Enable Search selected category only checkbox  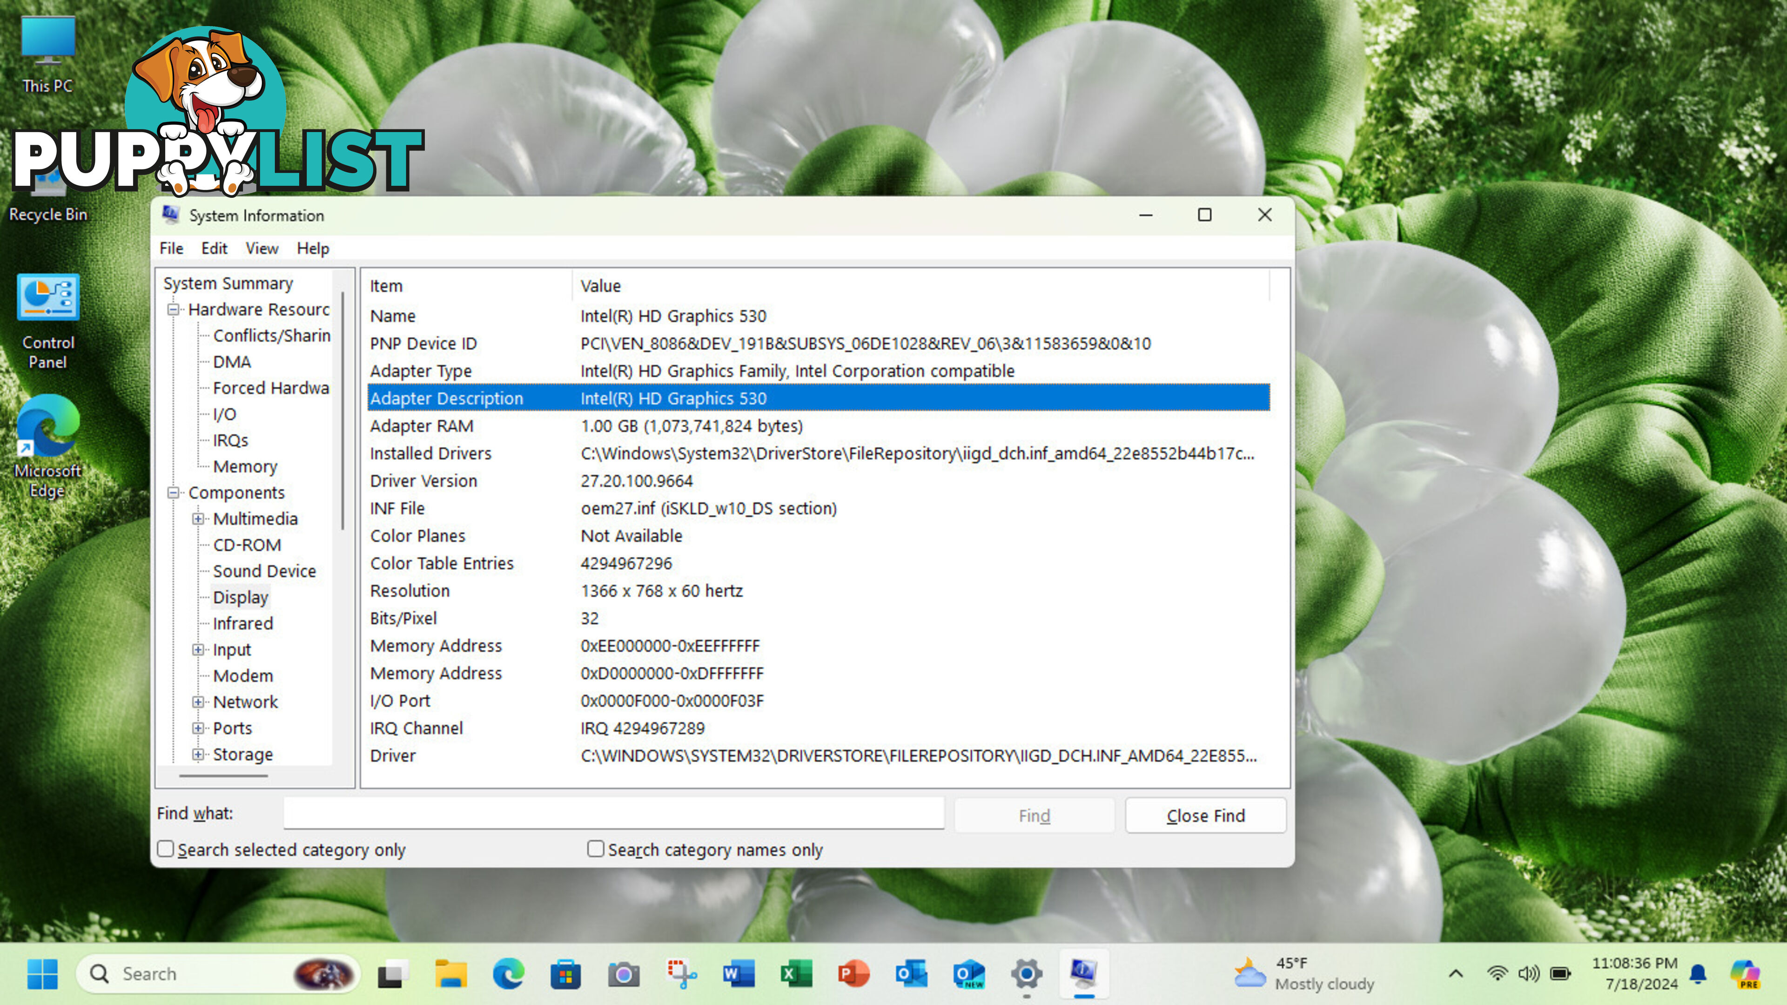164,849
